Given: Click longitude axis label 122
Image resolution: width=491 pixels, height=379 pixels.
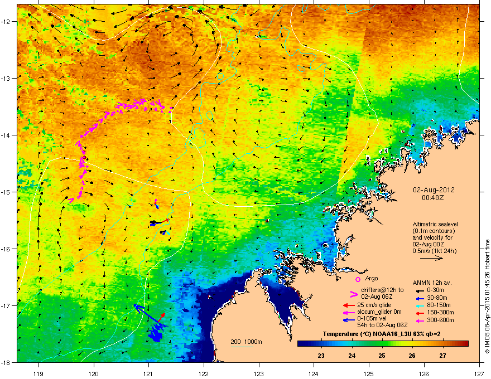Looking at the screenshot, I should pyautogui.click(x=204, y=373).
